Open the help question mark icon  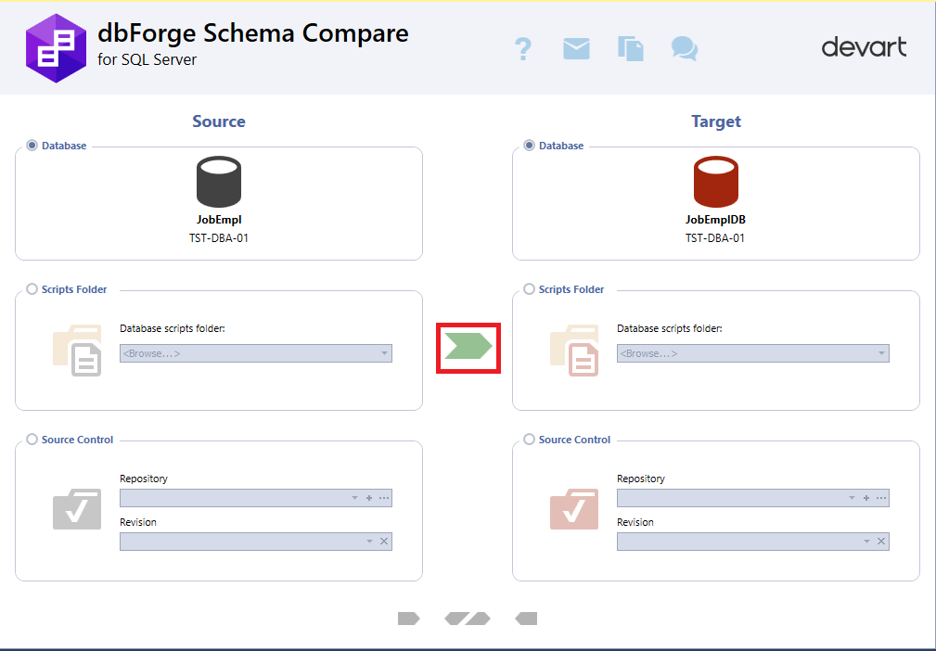(523, 49)
